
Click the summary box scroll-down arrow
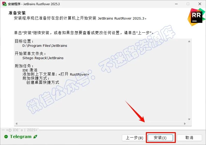pyautogui.click(x=189, y=119)
